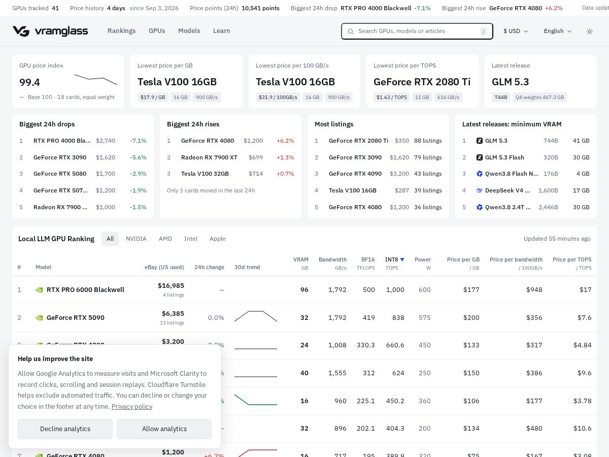
Task: Click GeForce RTX 4080 biggest rise in top banner
Action: [516, 8]
